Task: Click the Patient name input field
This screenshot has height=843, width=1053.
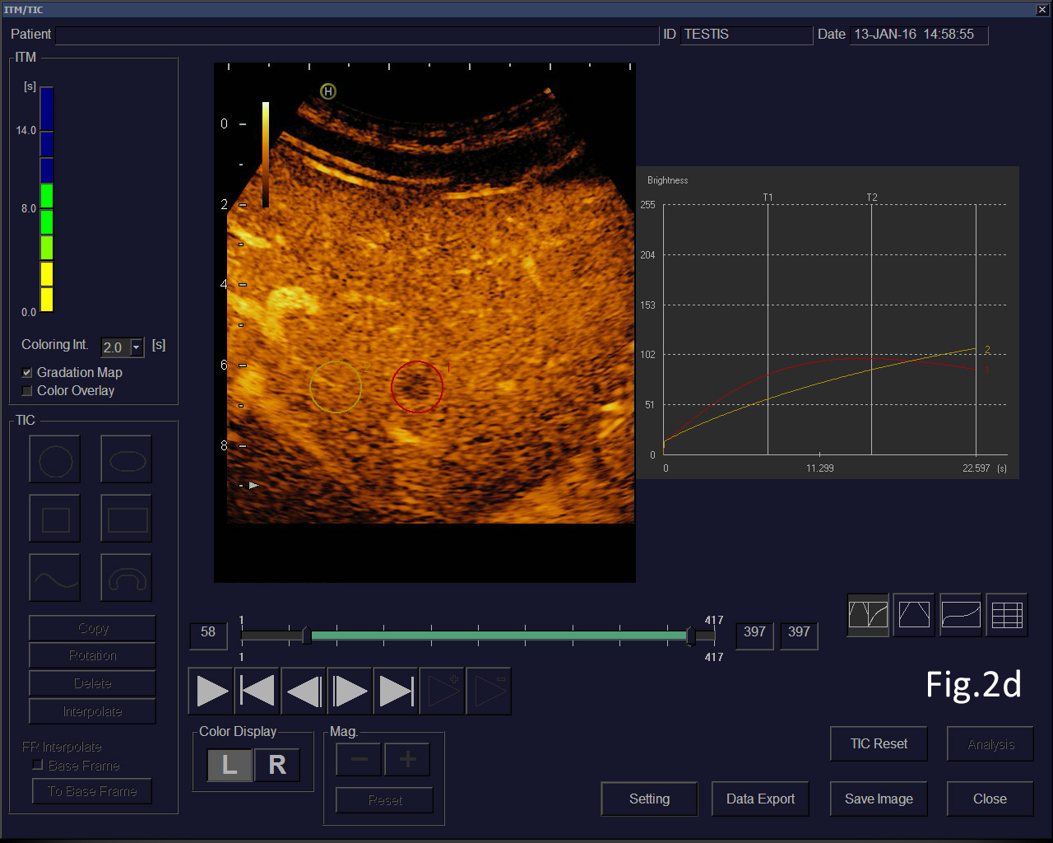Action: [357, 35]
